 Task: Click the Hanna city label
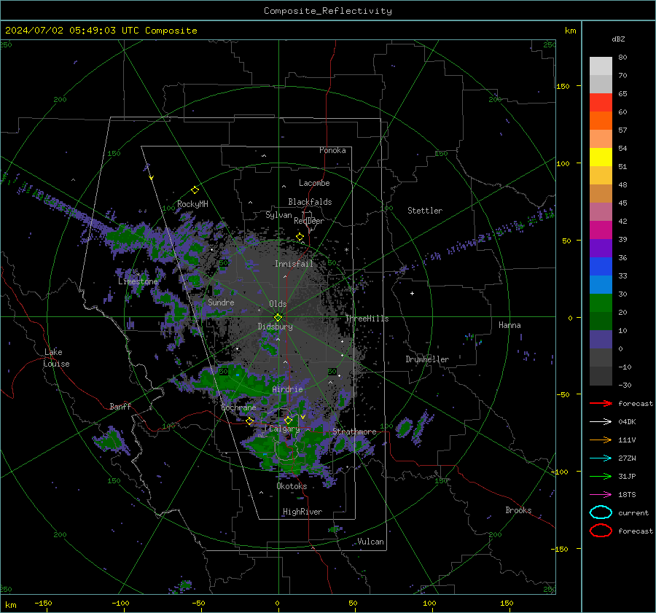(x=509, y=325)
